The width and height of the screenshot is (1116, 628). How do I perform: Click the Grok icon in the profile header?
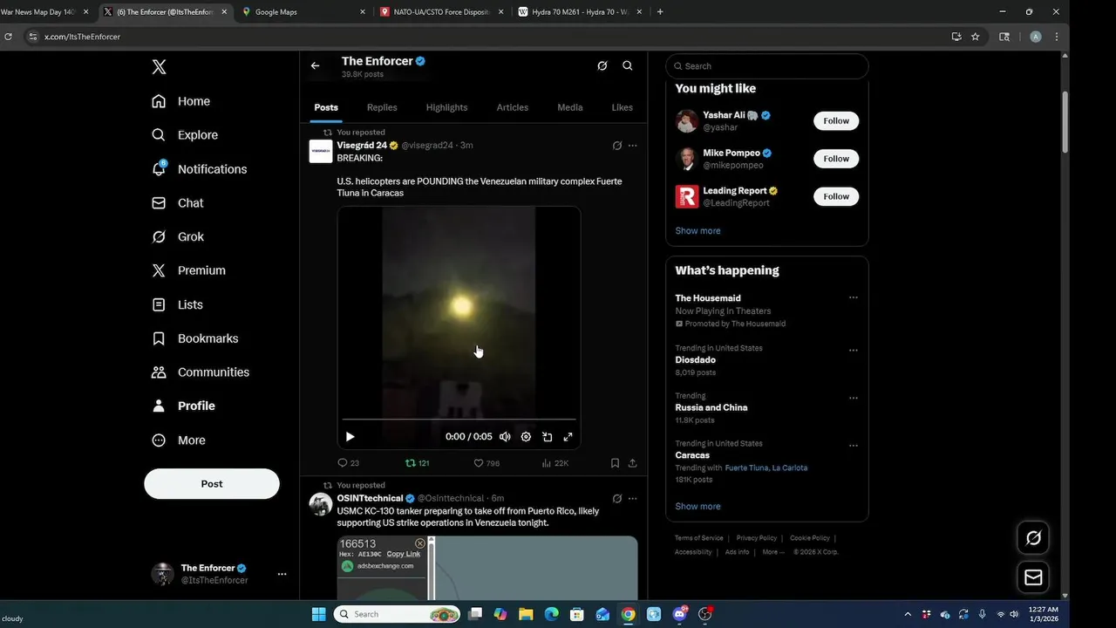[602, 65]
